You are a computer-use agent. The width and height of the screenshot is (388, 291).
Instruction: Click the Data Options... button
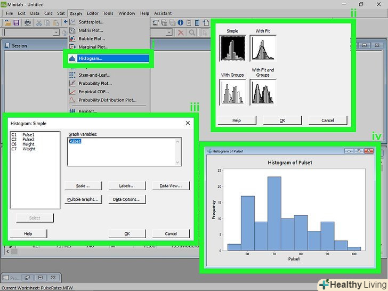click(x=127, y=199)
